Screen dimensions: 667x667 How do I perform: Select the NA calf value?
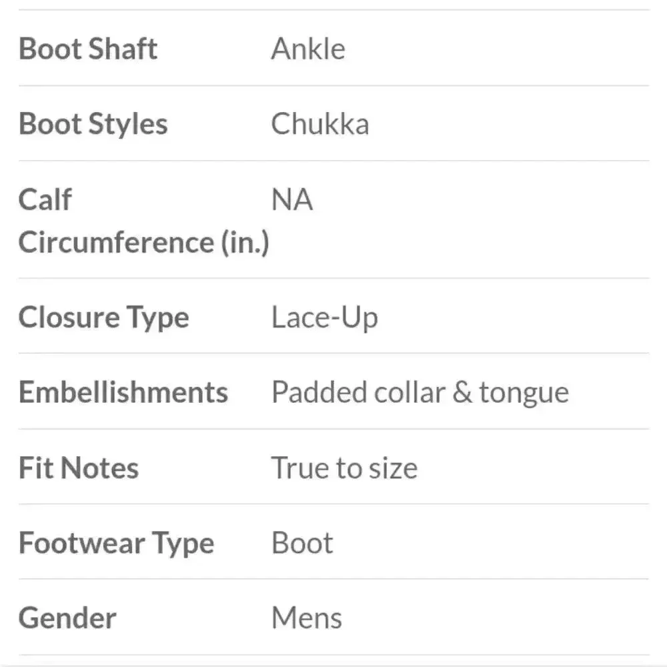pos(291,199)
